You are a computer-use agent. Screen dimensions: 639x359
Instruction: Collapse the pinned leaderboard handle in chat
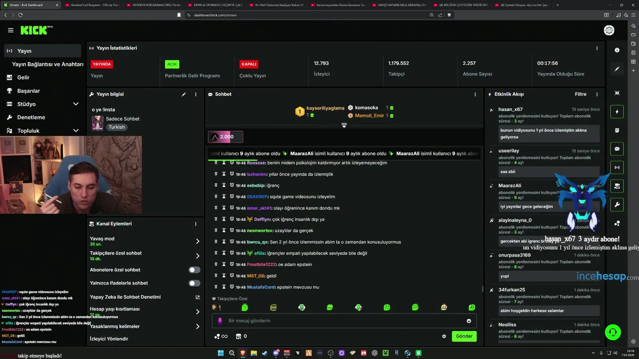pyautogui.click(x=344, y=125)
